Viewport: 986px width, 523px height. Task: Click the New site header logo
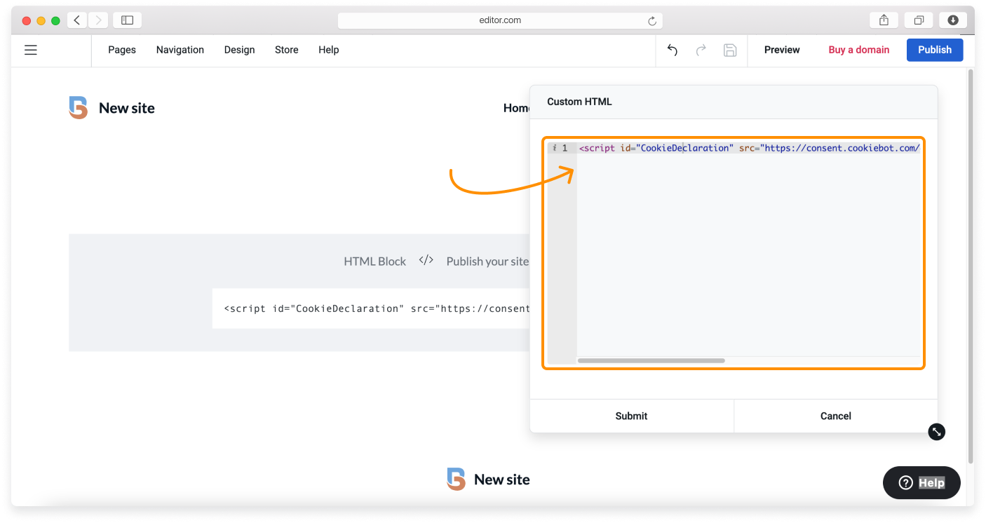[79, 108]
